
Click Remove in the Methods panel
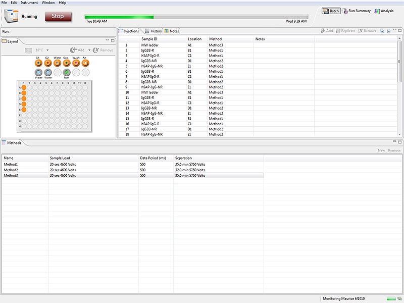[394, 150]
